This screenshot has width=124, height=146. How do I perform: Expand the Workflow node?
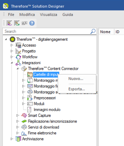pyautogui.click(x=12, y=57)
